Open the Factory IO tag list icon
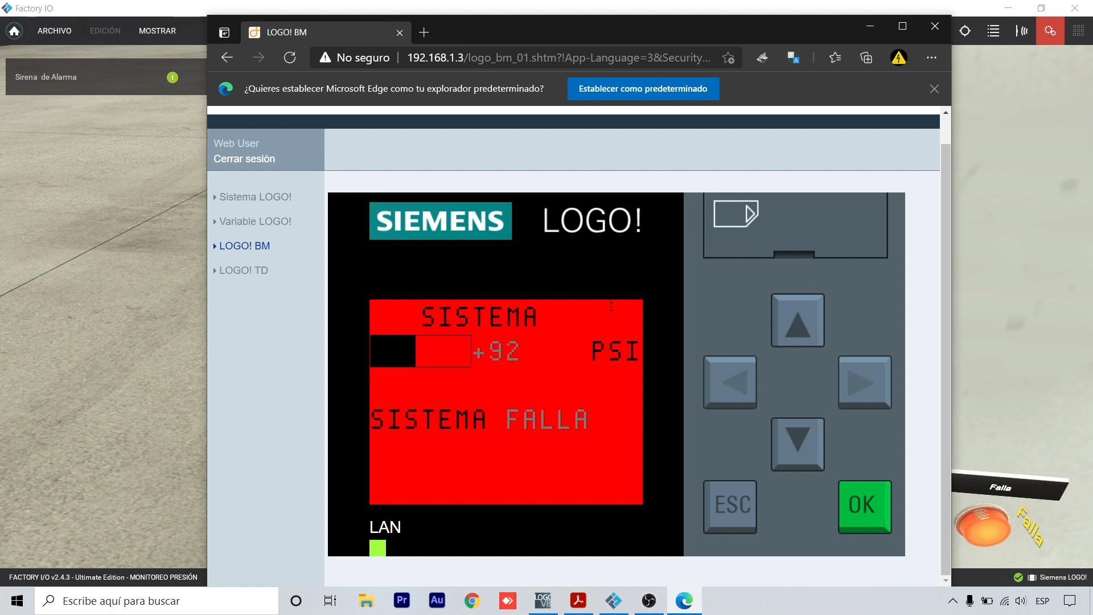1093x615 pixels. [x=993, y=31]
